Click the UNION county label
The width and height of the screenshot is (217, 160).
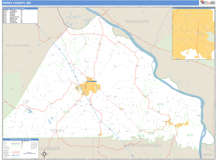(208, 155)
